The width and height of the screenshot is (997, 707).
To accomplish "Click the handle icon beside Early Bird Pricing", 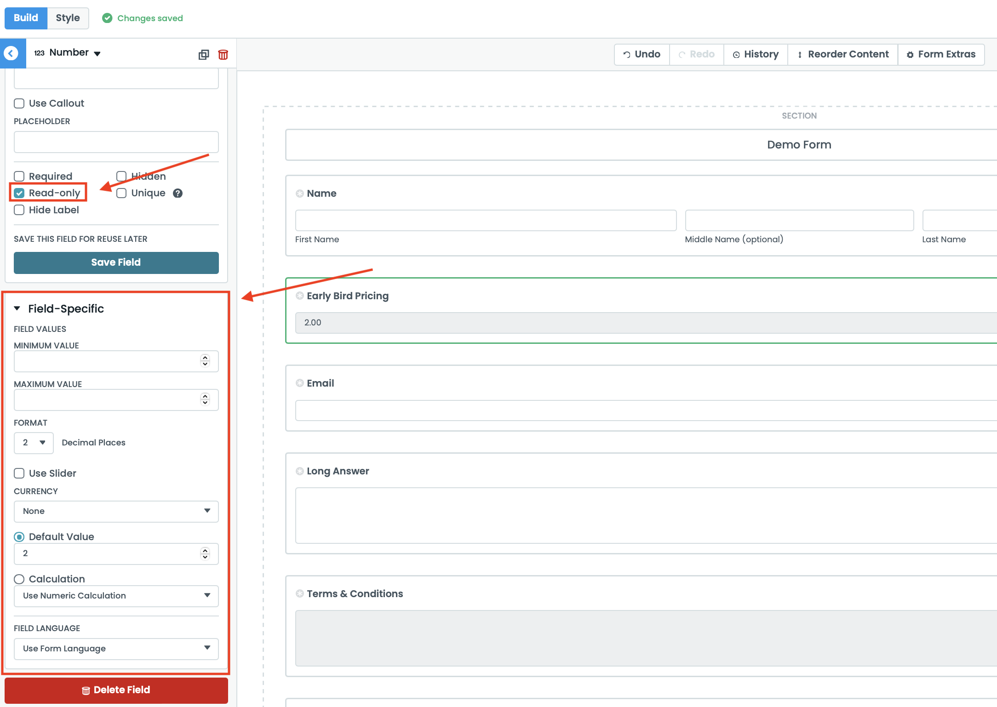I will pyautogui.click(x=300, y=296).
